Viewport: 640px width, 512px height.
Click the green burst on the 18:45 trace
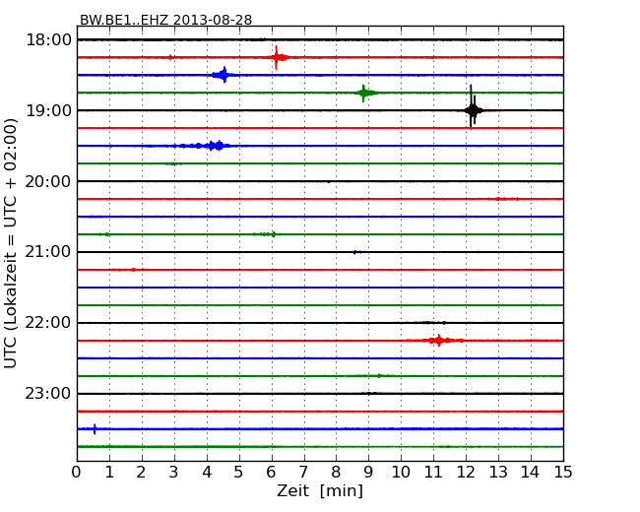[364, 93]
